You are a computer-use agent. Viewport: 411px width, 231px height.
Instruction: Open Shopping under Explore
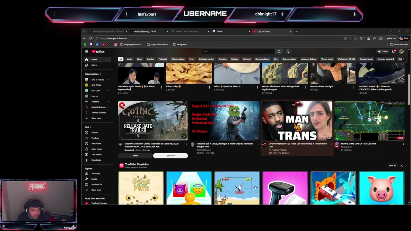coord(98,173)
